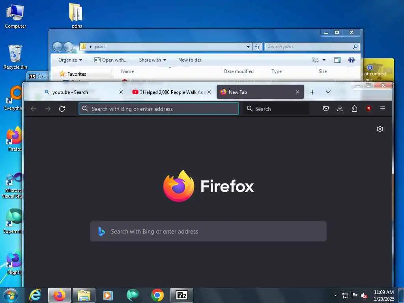Click Open with... in Explorer toolbar
Screen dimensions: 404x303
coord(111,60)
